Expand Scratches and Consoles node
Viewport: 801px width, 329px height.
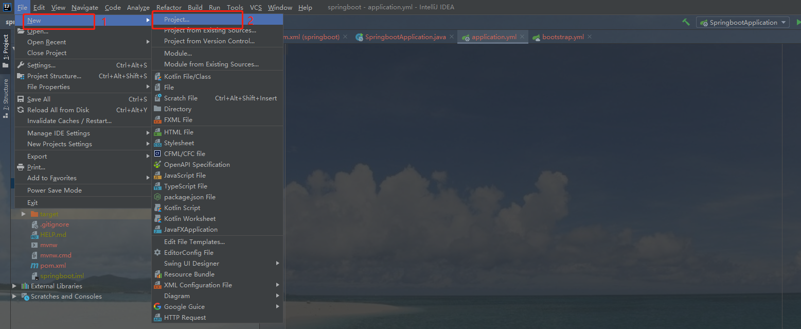point(14,297)
